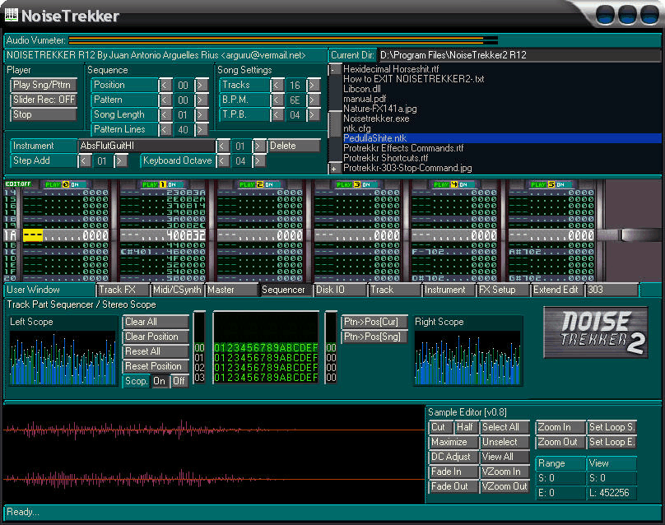Image resolution: width=665 pixels, height=525 pixels.
Task: Toggle Slider Rec: OFF
Action: pos(44,100)
